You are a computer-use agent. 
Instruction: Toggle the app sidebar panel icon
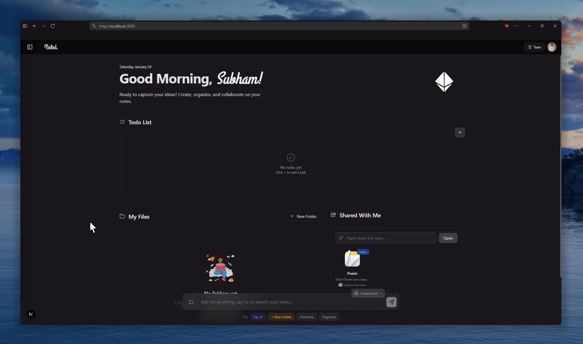point(30,47)
